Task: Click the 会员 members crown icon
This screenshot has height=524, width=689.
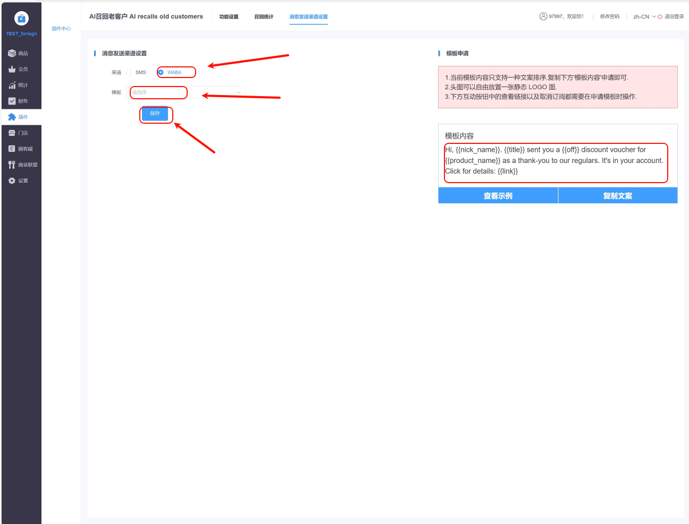Action: tap(12, 70)
